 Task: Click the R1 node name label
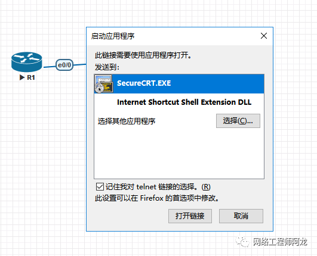click(x=31, y=77)
